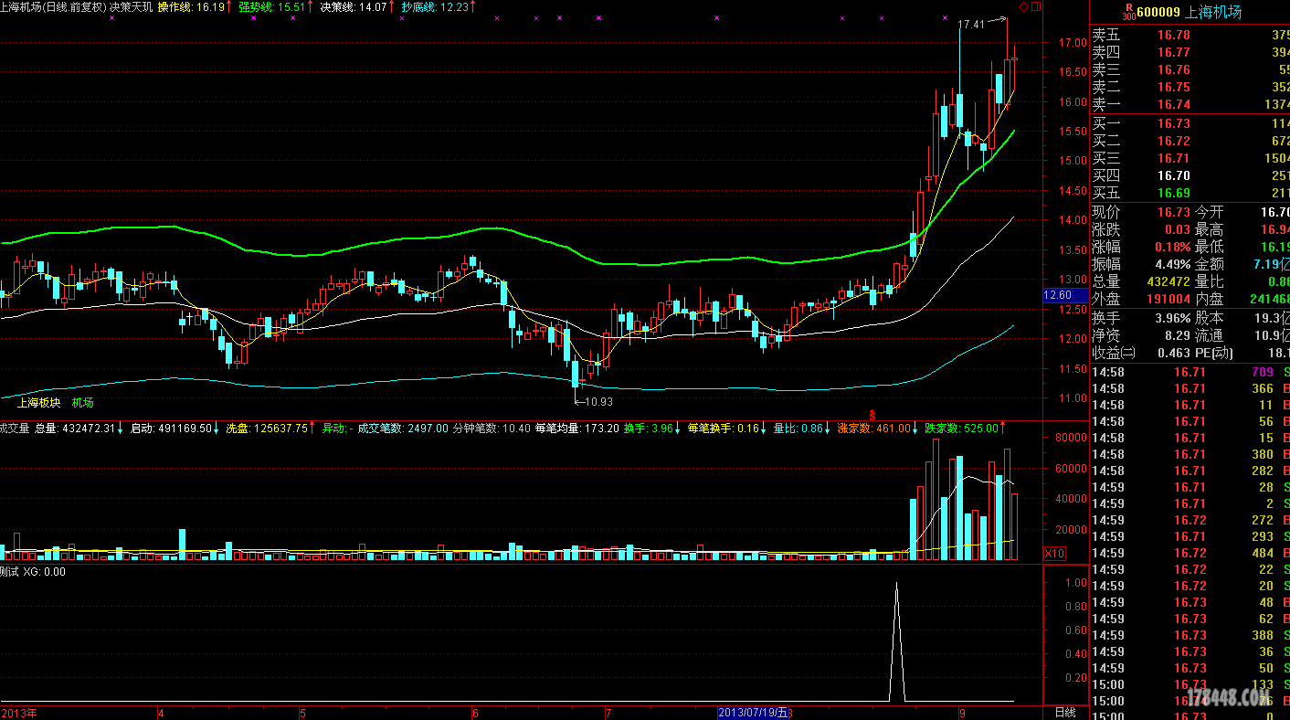This screenshot has height=720, width=1290.
Task: Open the 机场 sector label
Action: 83,402
